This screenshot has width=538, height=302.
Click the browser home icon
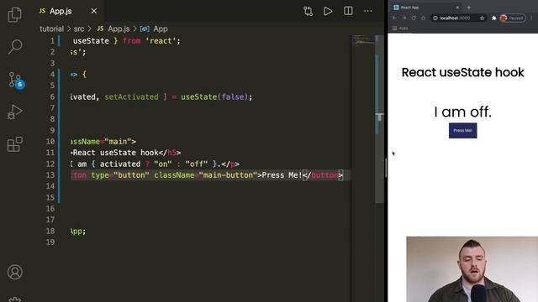[423, 18]
